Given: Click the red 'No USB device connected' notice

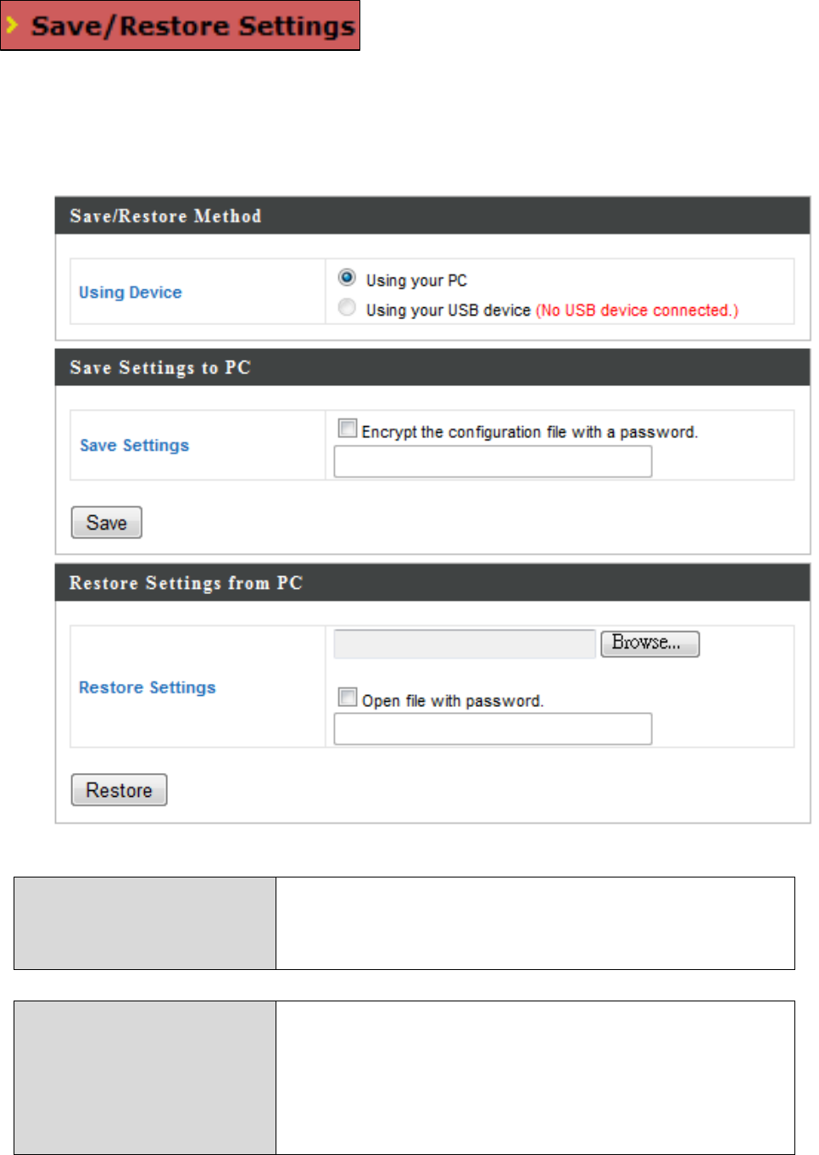Looking at the screenshot, I should pyautogui.click(x=637, y=311).
